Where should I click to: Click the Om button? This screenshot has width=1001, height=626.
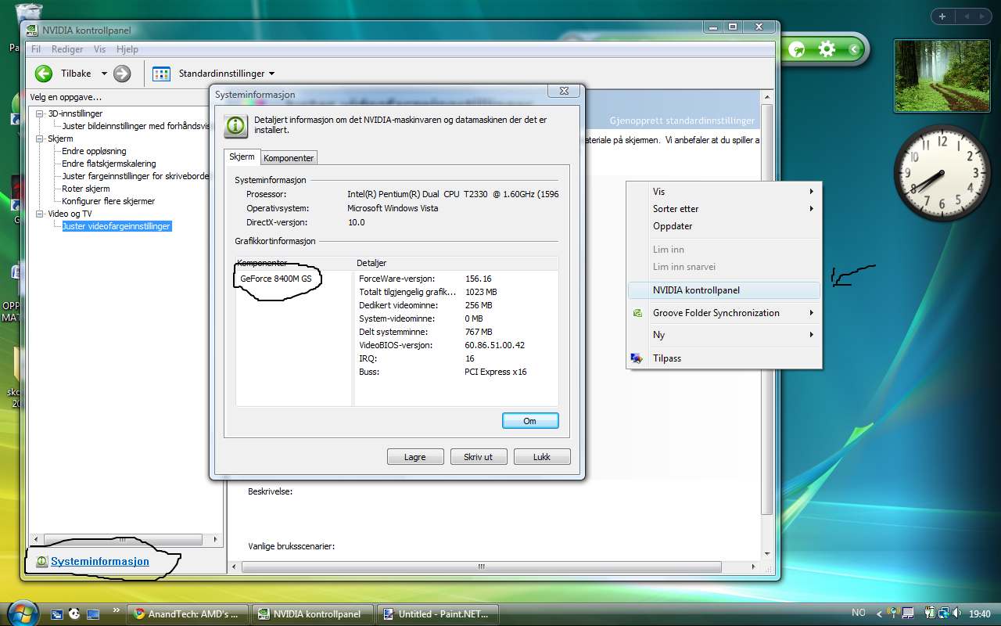[x=530, y=421]
